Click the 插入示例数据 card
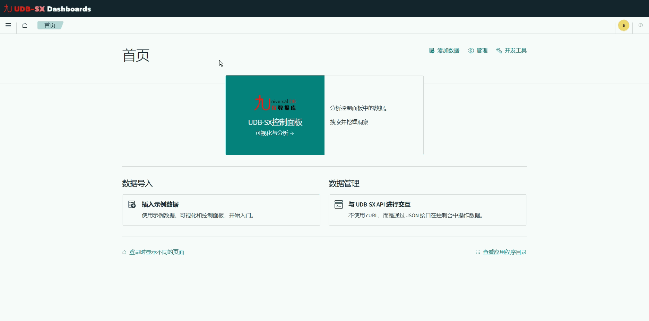This screenshot has height=321, width=649. (221, 210)
